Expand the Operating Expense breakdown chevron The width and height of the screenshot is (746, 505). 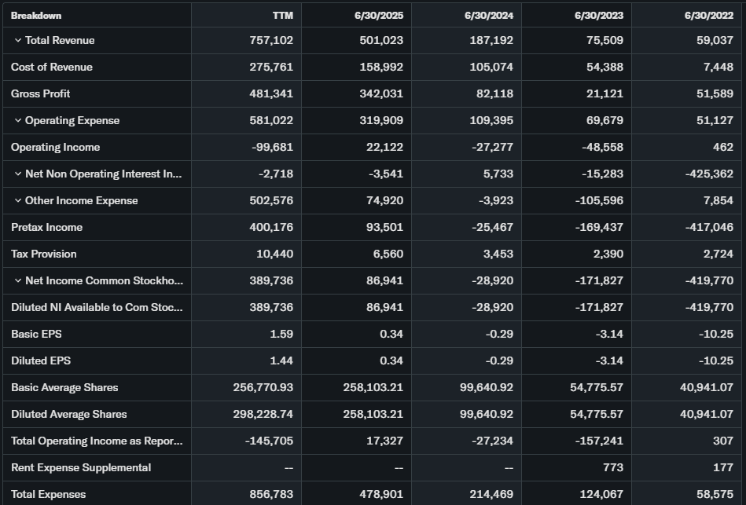click(x=18, y=120)
